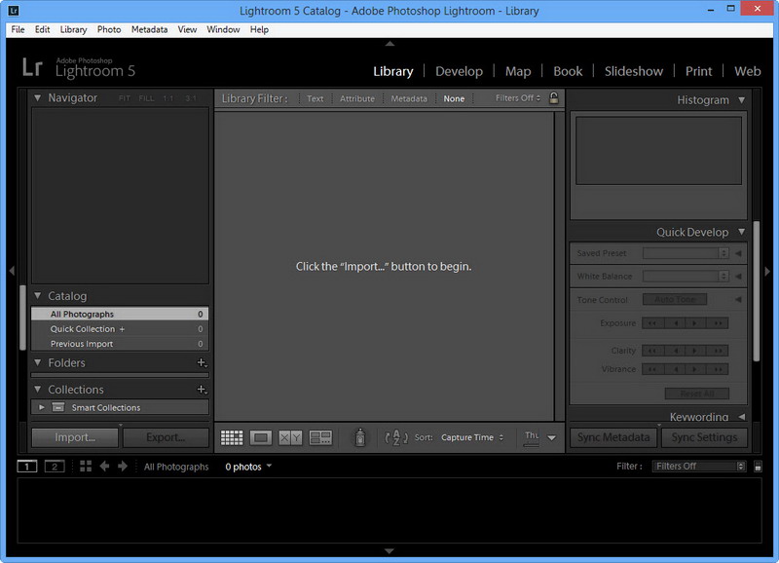
Task: Collapse the Catalog panel triangle
Action: point(38,296)
